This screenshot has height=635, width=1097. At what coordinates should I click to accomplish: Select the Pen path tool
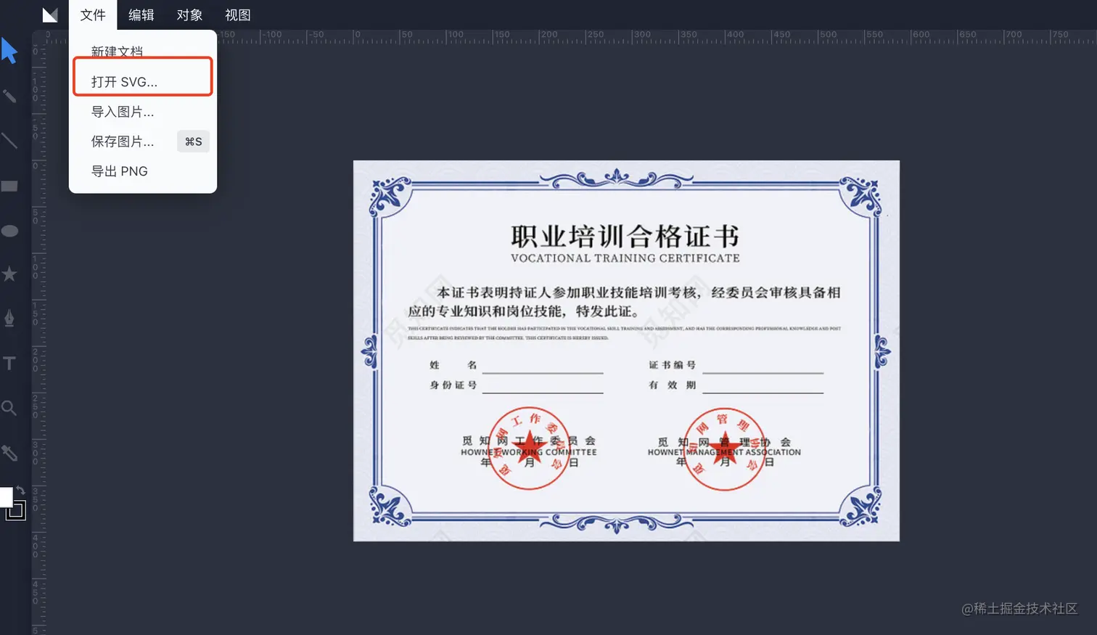(x=9, y=319)
